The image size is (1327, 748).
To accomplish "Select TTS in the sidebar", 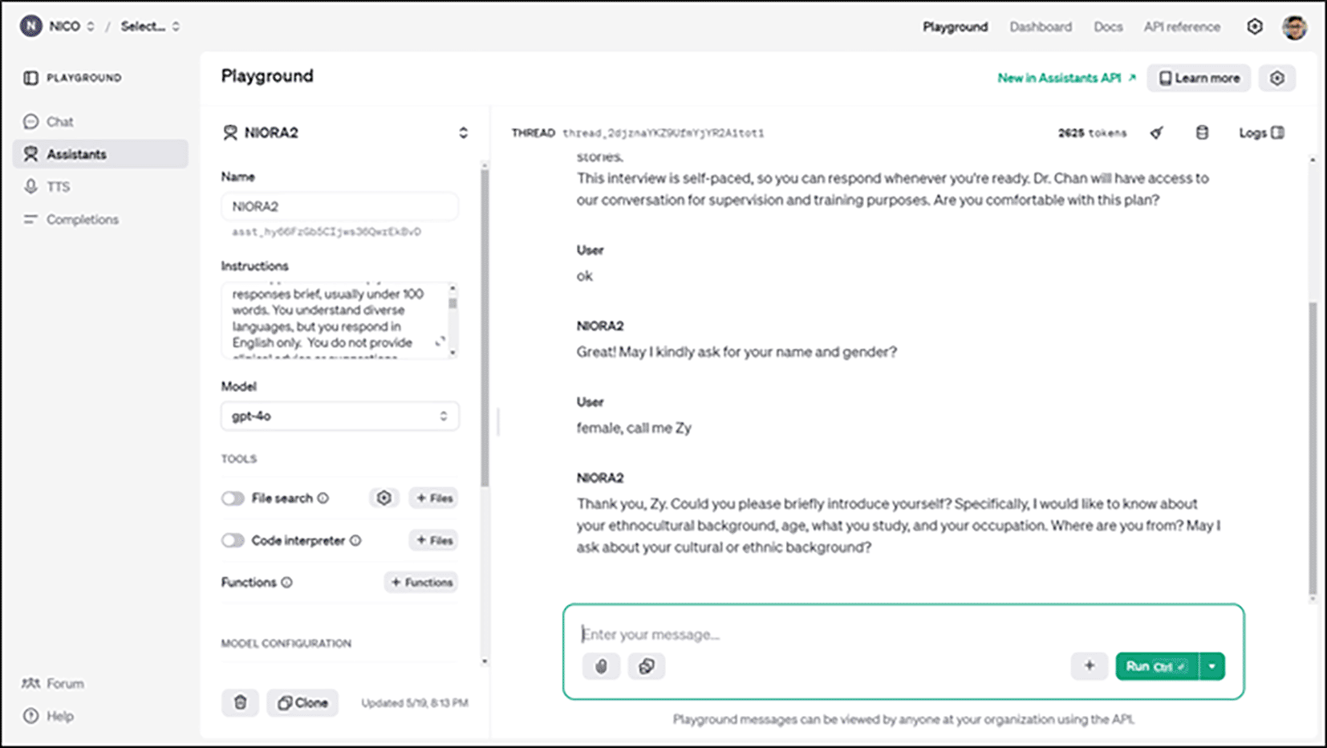I will pos(100,186).
